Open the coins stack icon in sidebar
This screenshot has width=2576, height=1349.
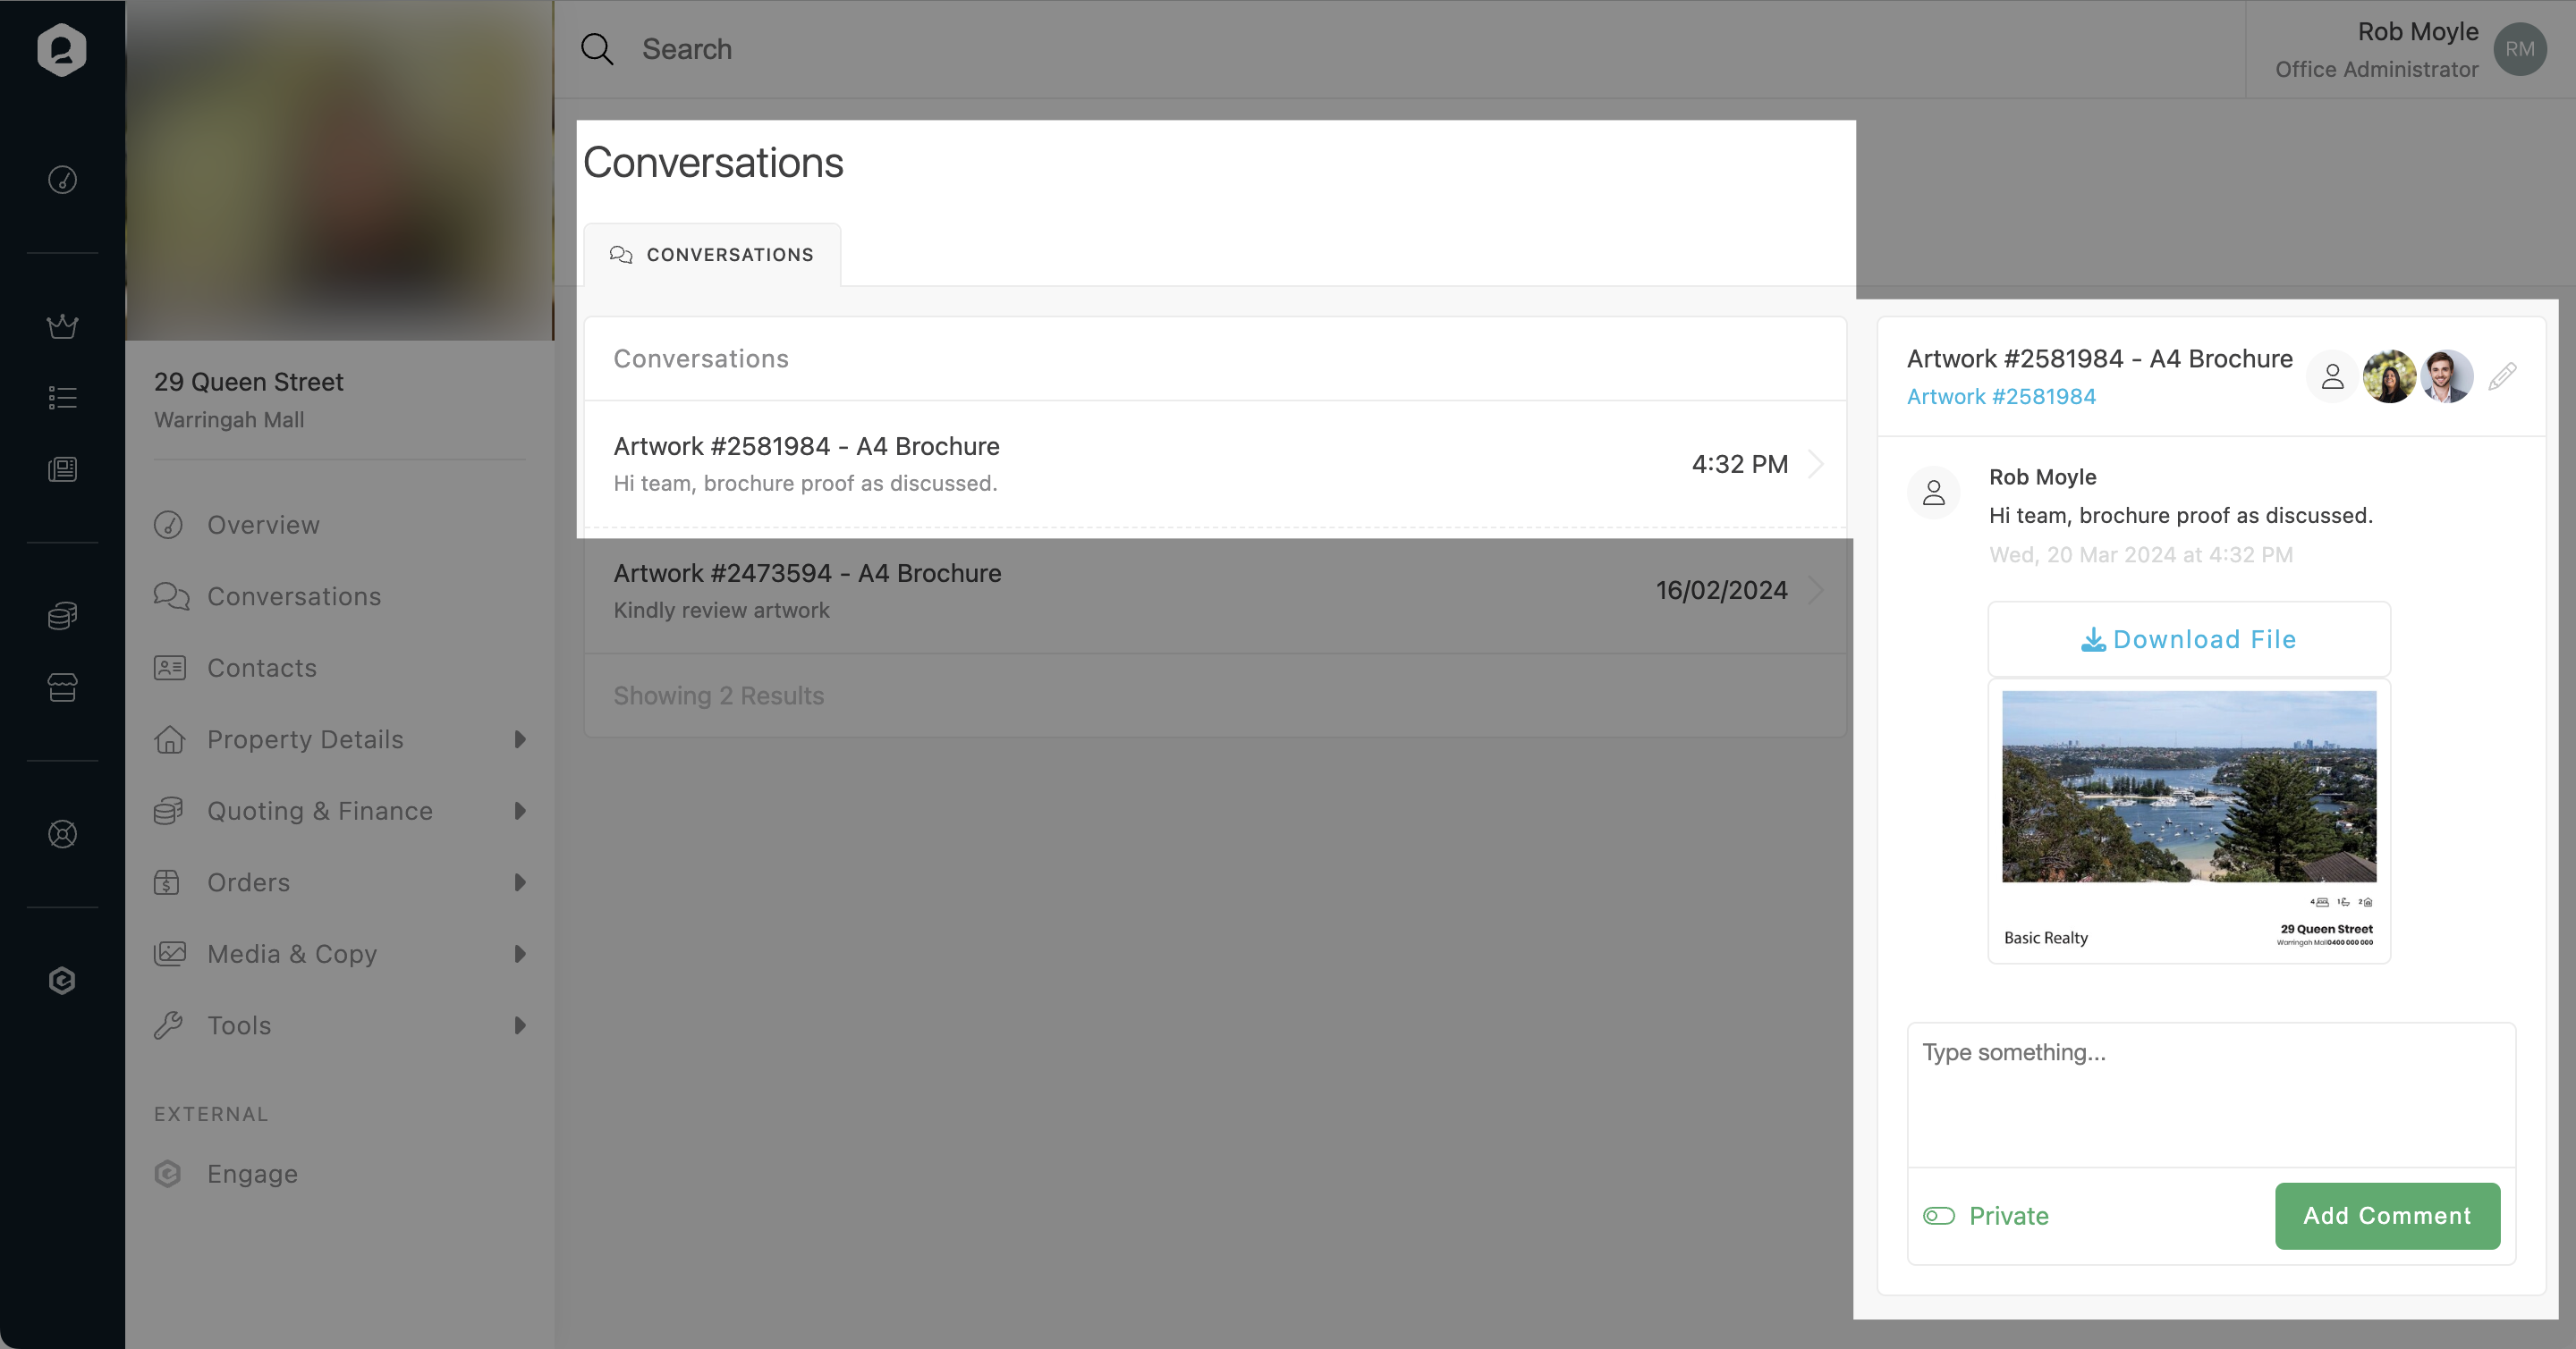[62, 616]
